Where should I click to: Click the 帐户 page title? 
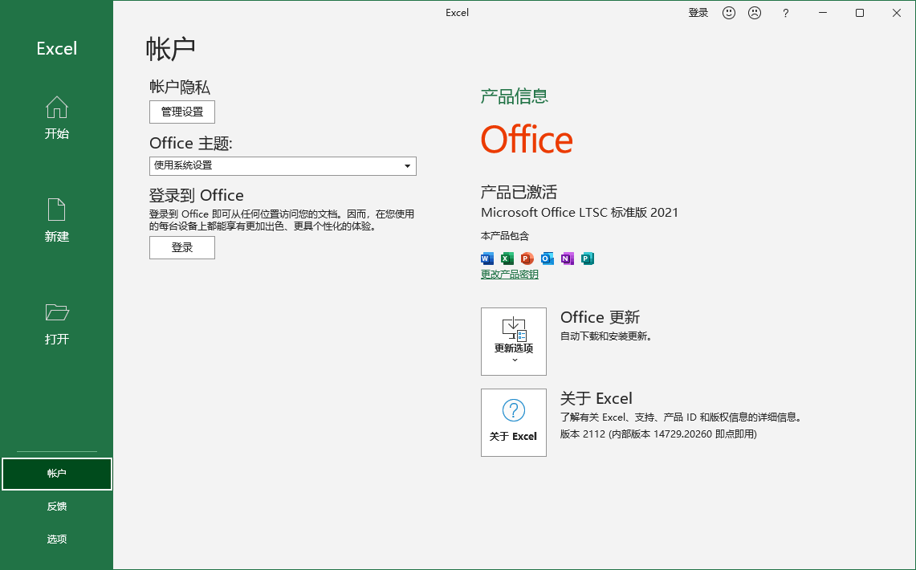[x=170, y=48]
